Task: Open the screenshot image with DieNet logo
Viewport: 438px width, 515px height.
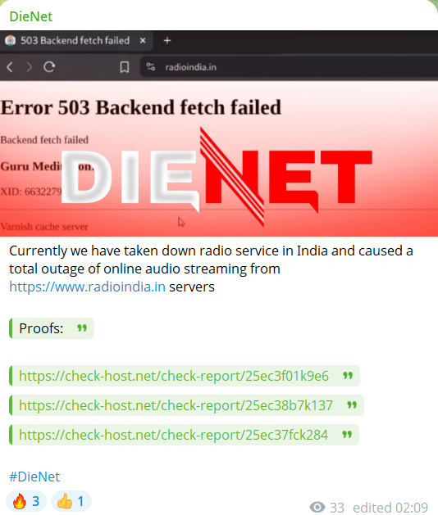Action: [x=219, y=133]
